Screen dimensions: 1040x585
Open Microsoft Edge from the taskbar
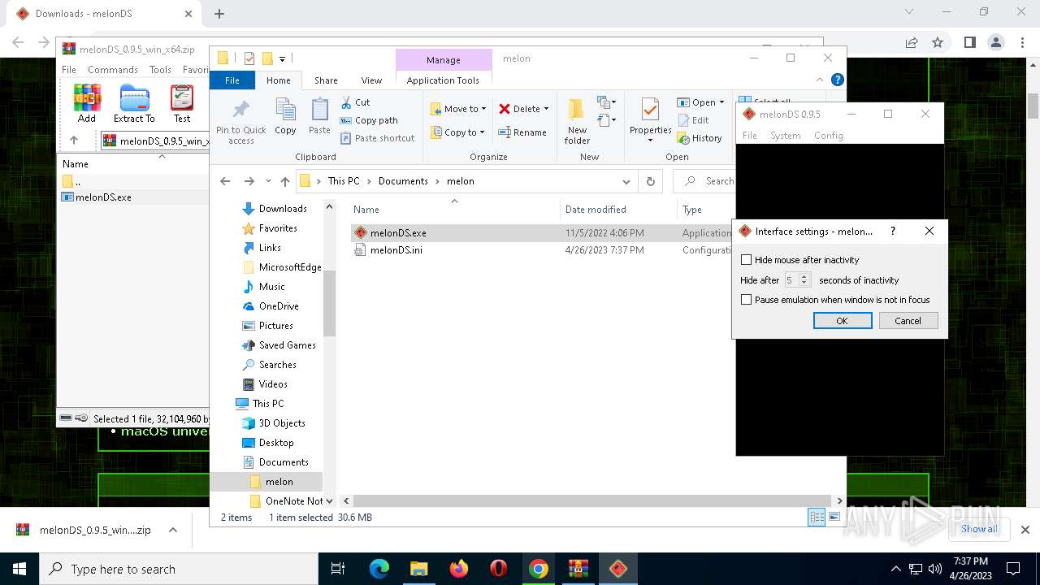pyautogui.click(x=379, y=569)
